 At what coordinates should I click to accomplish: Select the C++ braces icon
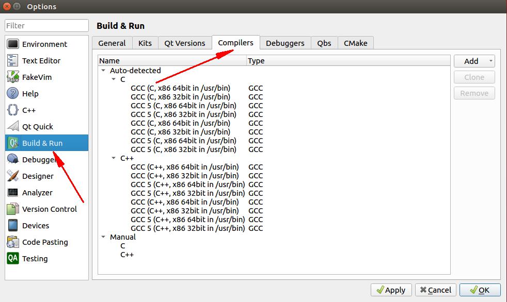coord(13,110)
